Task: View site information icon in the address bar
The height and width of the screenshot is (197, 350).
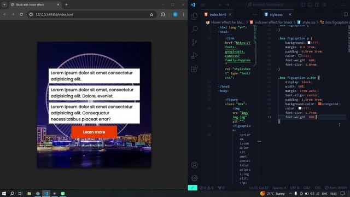Action: pos(31,15)
